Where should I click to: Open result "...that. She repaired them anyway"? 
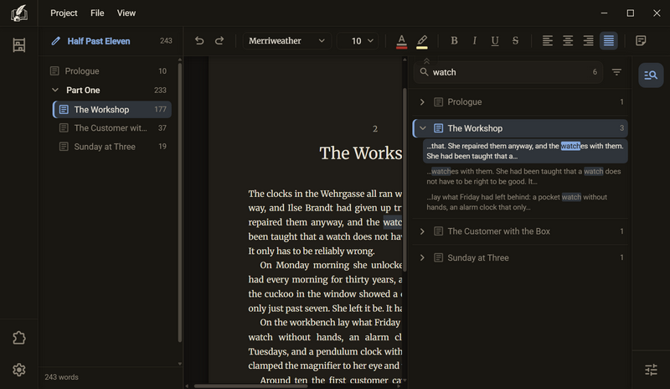tap(525, 151)
